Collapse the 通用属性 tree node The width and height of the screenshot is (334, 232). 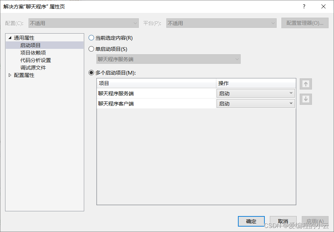coord(10,38)
